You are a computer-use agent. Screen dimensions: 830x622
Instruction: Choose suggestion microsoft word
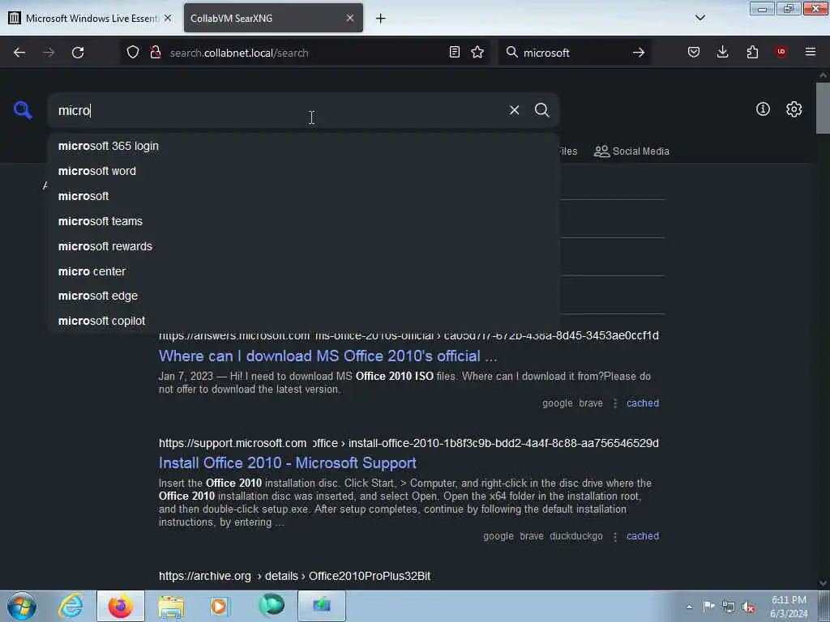pos(303,172)
